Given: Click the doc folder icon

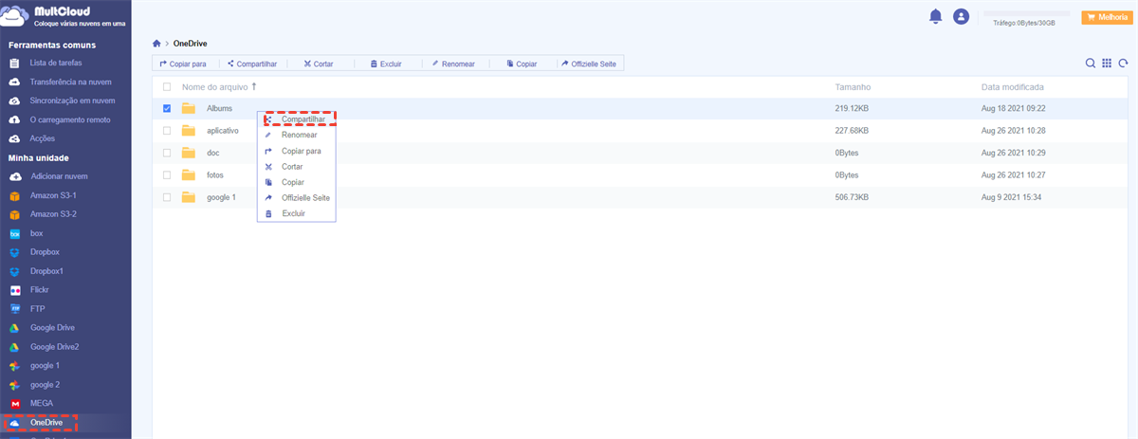Looking at the screenshot, I should click(188, 153).
